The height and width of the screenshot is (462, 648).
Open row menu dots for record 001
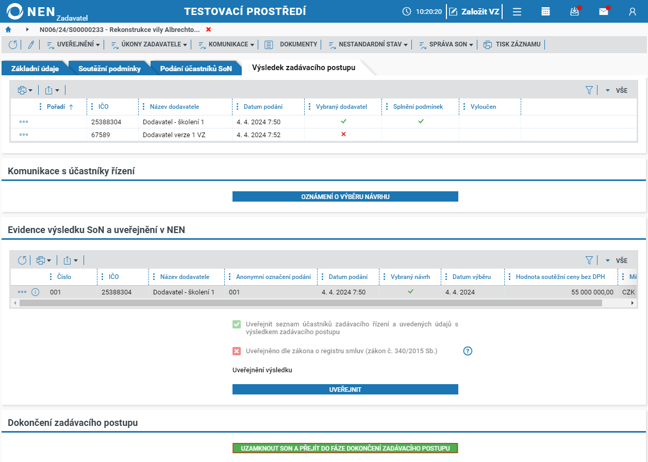point(22,292)
